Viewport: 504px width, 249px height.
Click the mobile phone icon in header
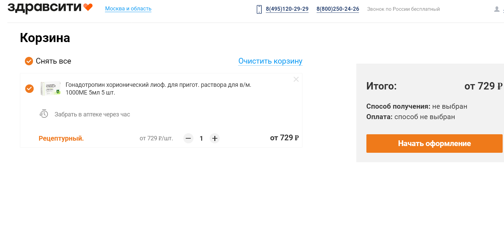(259, 9)
